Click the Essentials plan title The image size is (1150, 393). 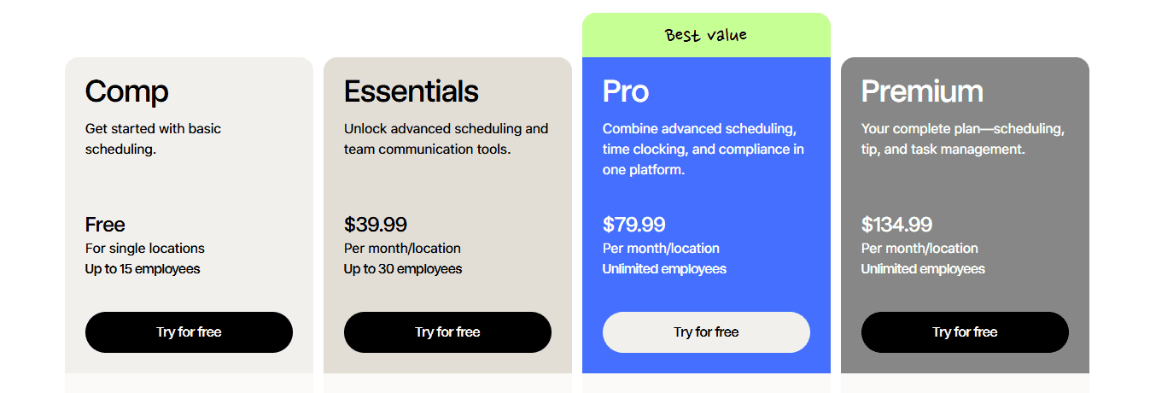(412, 91)
